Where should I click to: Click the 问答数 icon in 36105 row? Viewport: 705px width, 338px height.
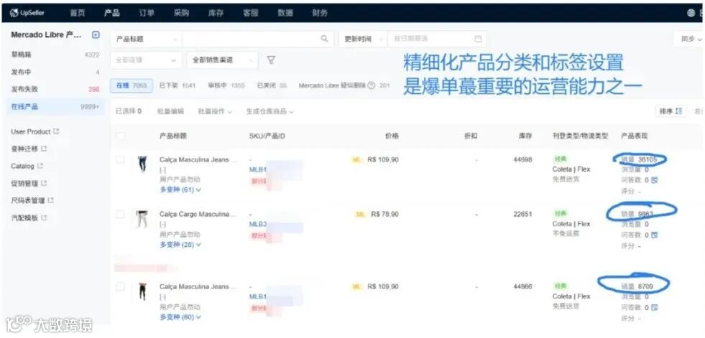(655, 180)
